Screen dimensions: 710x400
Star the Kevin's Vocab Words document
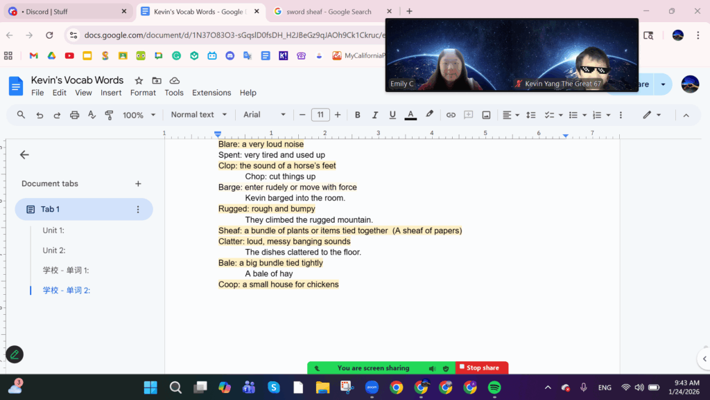[x=139, y=80]
